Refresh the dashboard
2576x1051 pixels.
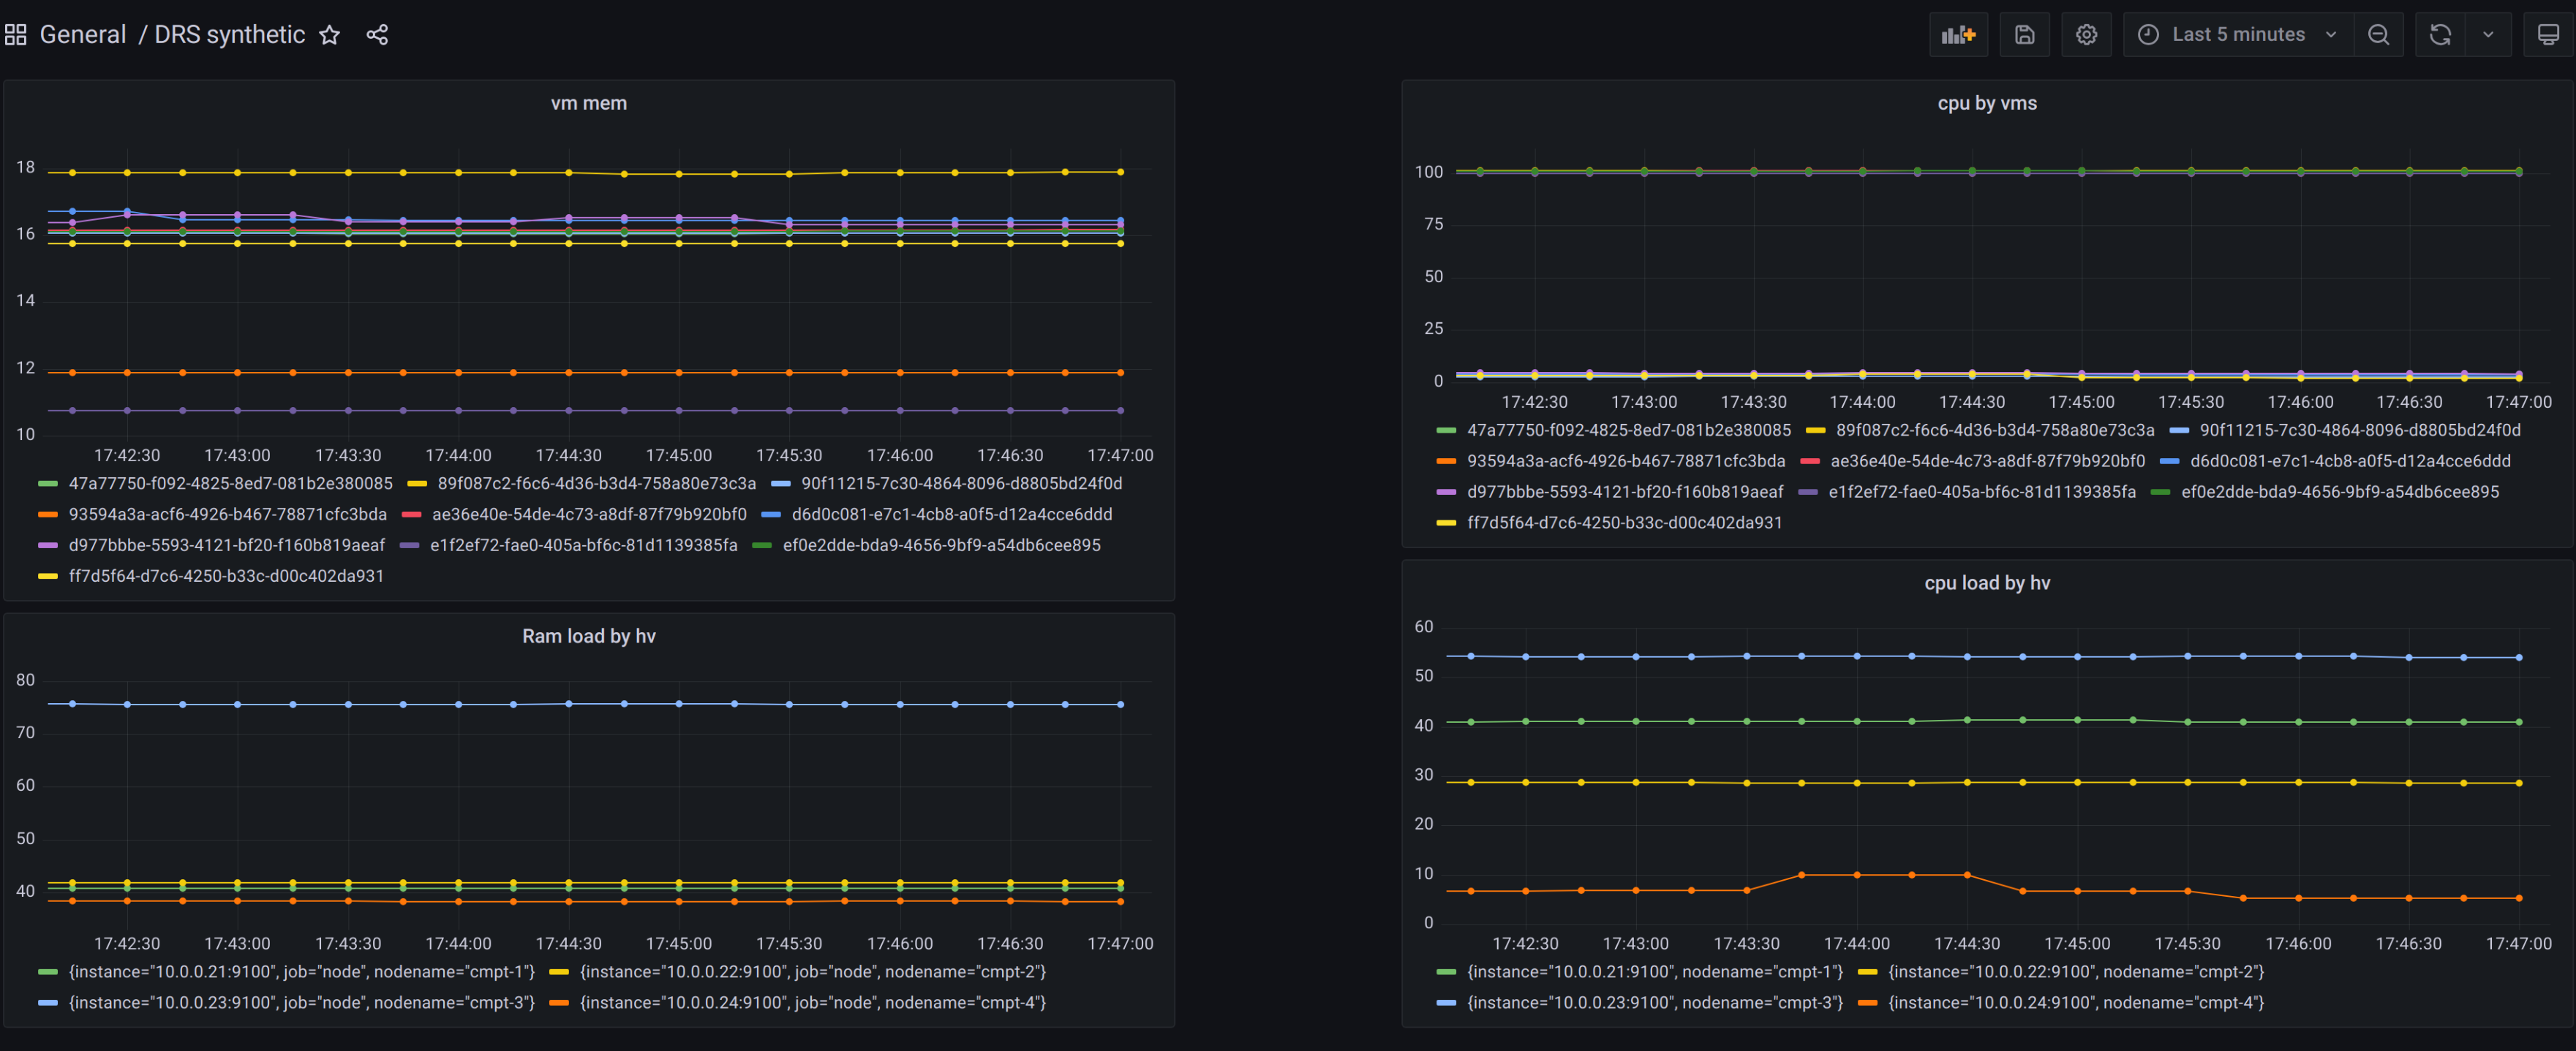[2440, 35]
